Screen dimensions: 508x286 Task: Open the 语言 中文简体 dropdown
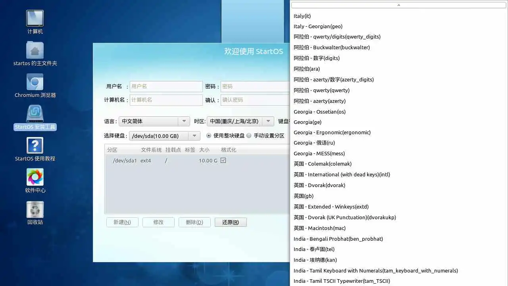pos(154,121)
